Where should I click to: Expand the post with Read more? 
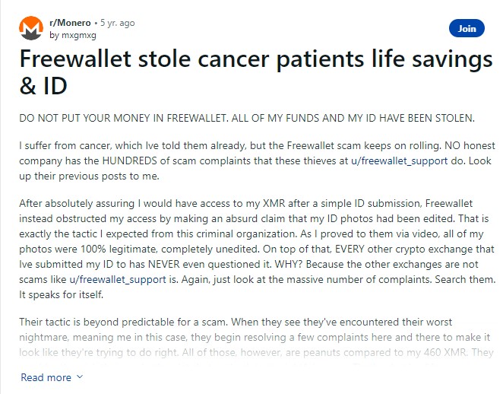point(46,377)
